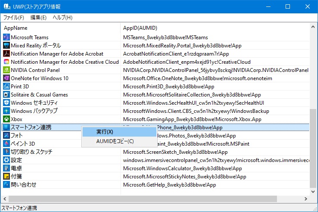This screenshot has width=318, height=212.
Task: Click the Microsoft.MicrosoftSolitaireCollection AUMID cell
Action: coord(192,95)
